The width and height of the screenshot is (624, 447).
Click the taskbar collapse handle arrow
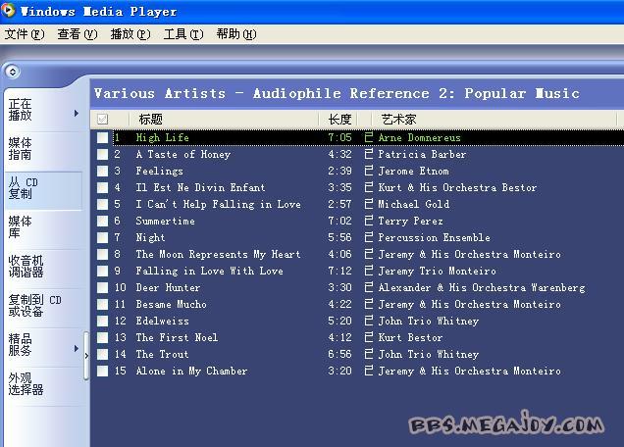point(86,356)
